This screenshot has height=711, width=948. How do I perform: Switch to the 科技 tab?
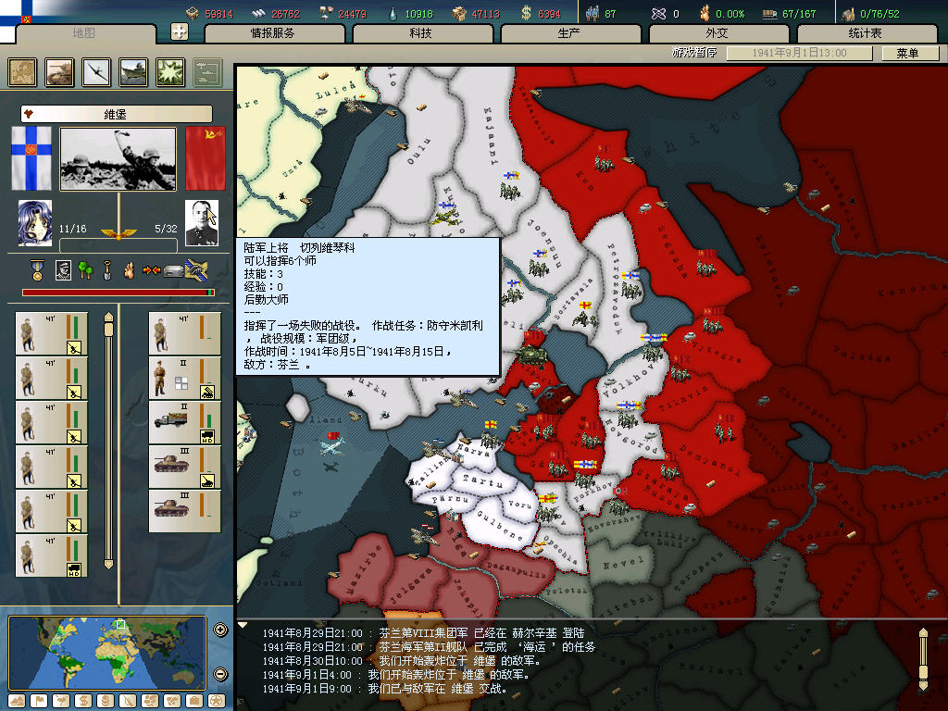click(x=420, y=33)
